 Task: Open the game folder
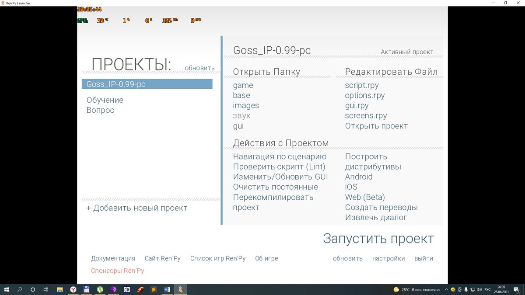click(243, 85)
